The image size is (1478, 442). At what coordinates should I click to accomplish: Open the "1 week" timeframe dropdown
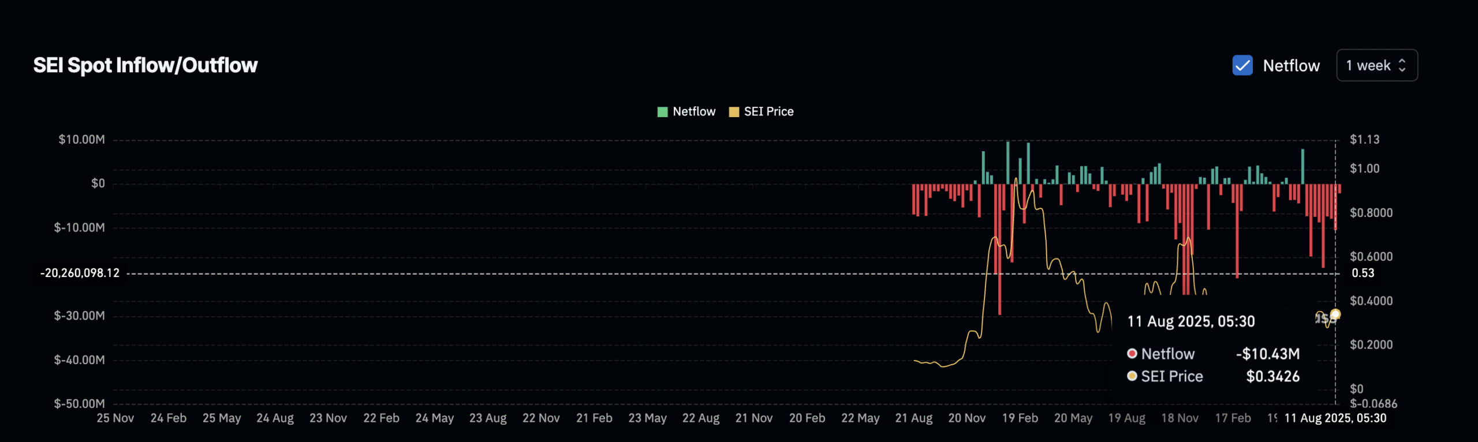click(x=1376, y=65)
